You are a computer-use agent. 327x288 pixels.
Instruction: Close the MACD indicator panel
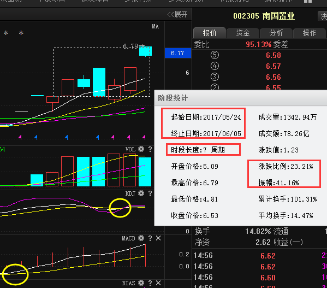(x=158, y=238)
